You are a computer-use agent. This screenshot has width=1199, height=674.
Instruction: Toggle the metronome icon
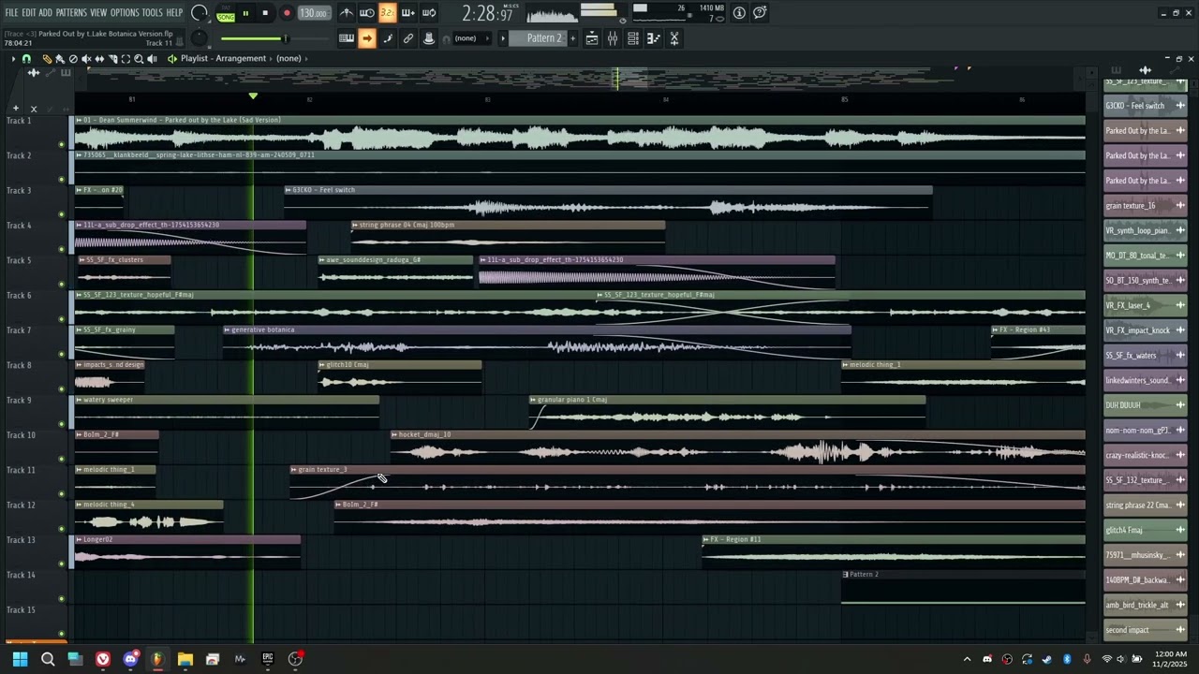pos(347,13)
